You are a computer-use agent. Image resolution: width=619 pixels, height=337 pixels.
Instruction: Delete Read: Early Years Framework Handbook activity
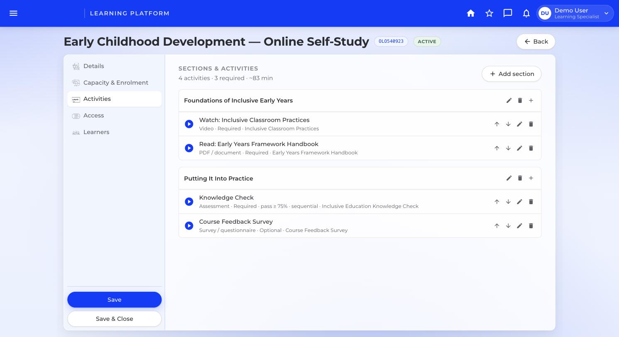point(531,148)
